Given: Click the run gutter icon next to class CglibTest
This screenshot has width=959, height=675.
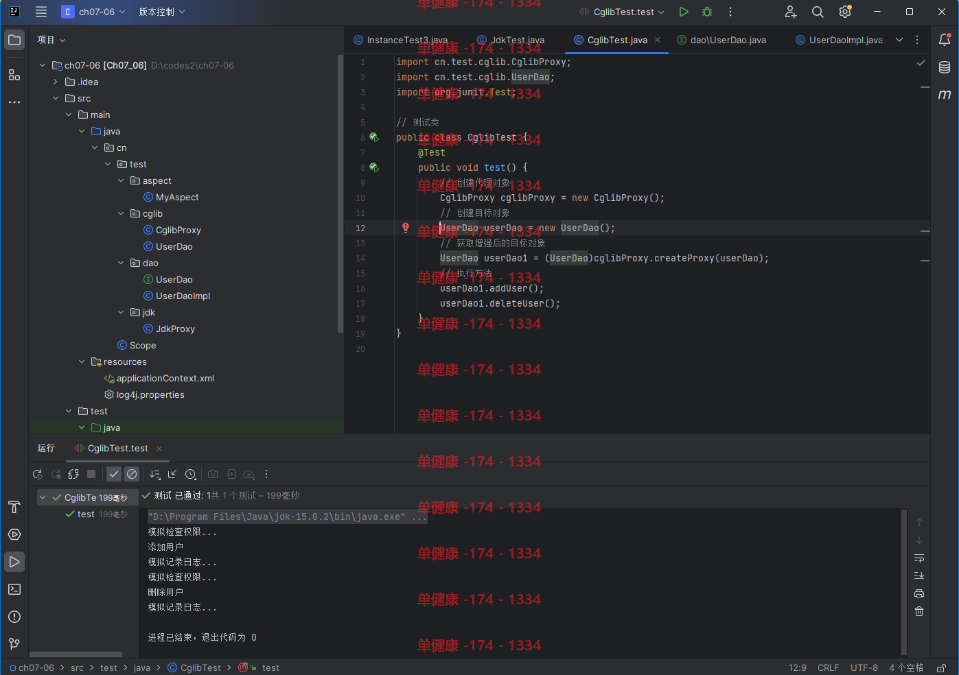Looking at the screenshot, I should [x=374, y=137].
